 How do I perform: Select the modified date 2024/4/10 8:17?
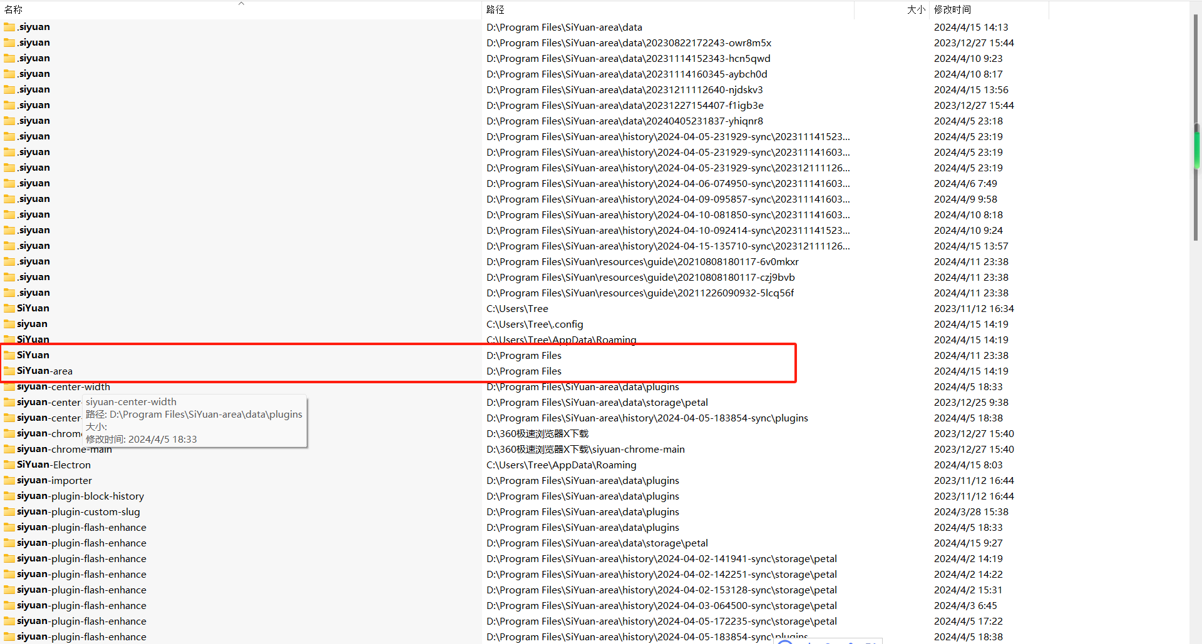[x=968, y=74]
